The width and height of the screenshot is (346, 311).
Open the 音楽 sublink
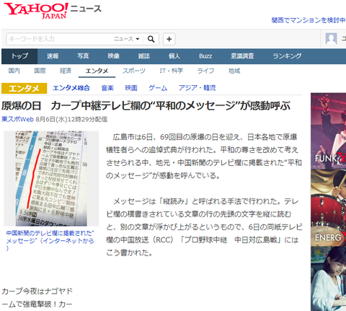pyautogui.click(x=107, y=88)
